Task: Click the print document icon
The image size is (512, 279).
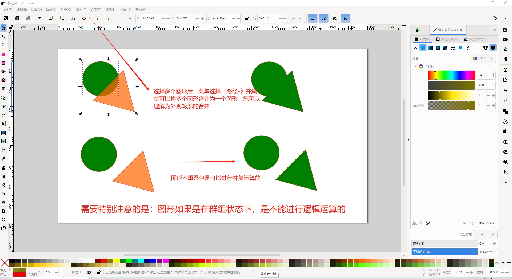Action: pyautogui.click(x=505, y=59)
